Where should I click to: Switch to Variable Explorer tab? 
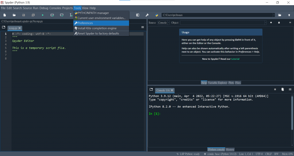coord(218,83)
